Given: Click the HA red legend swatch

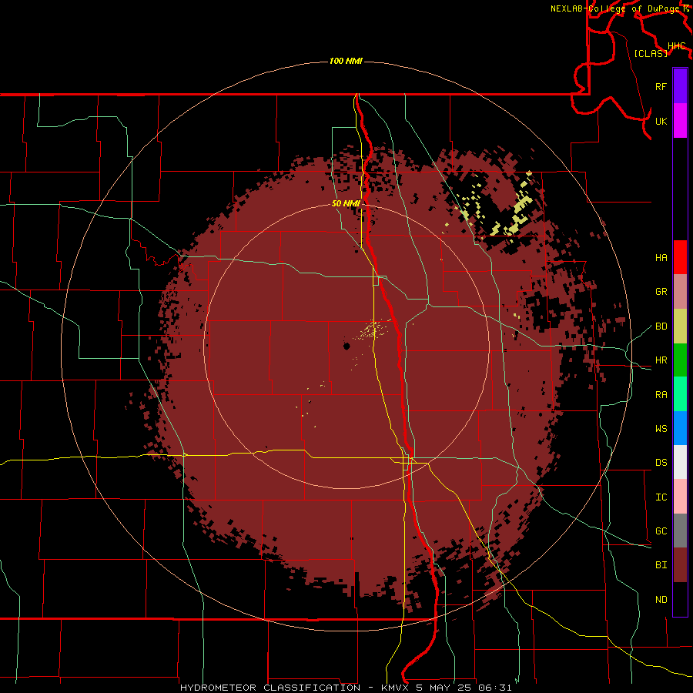Looking at the screenshot, I should click(x=680, y=257).
